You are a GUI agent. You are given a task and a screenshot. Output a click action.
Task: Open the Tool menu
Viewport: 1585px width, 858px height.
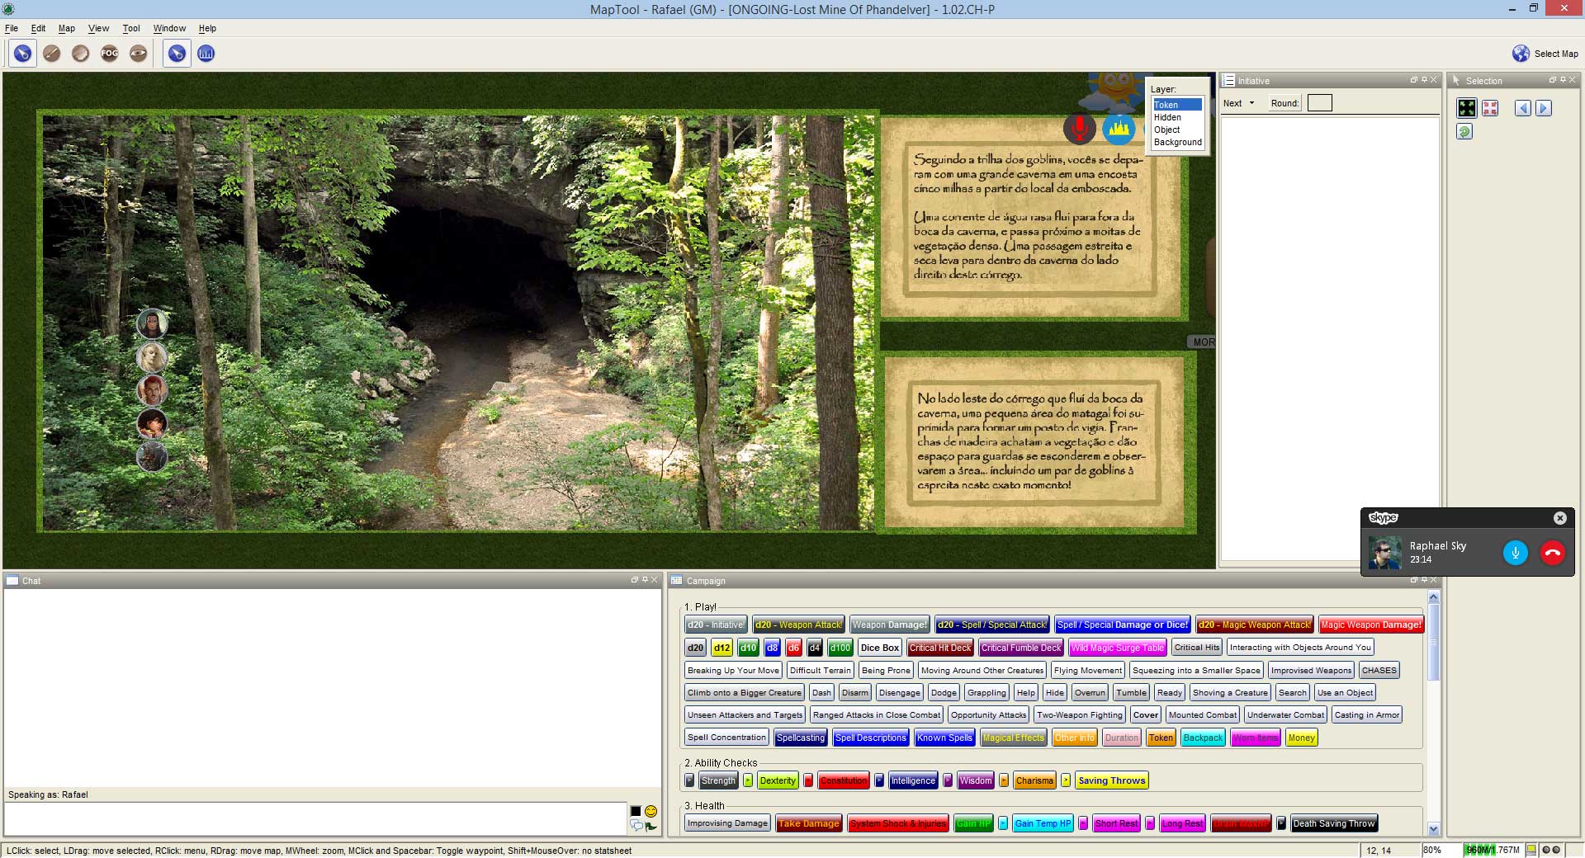pos(131,28)
